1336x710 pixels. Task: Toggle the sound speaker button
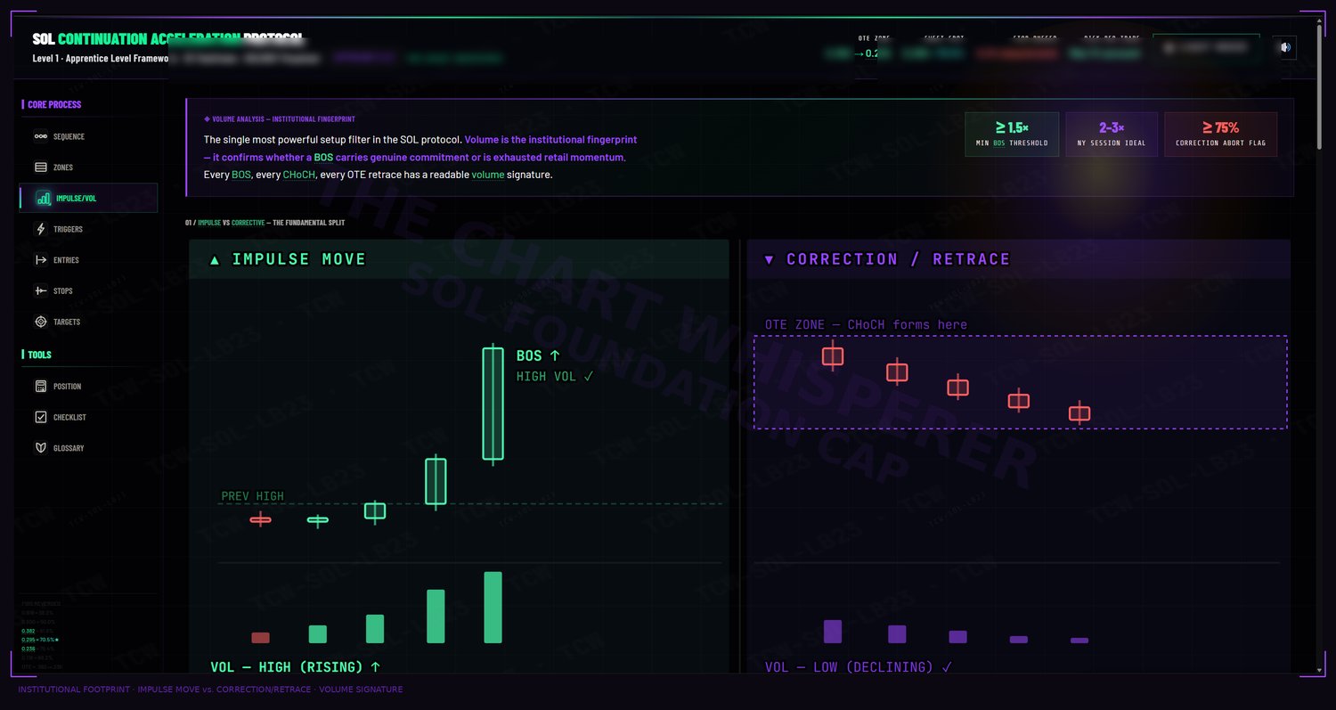[1285, 47]
